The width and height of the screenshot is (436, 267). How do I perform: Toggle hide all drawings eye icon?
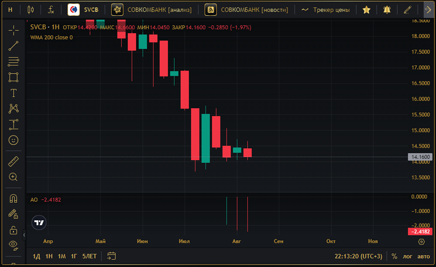(x=14, y=245)
